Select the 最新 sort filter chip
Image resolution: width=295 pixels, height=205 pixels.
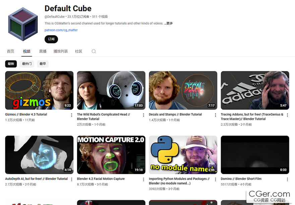point(11,64)
